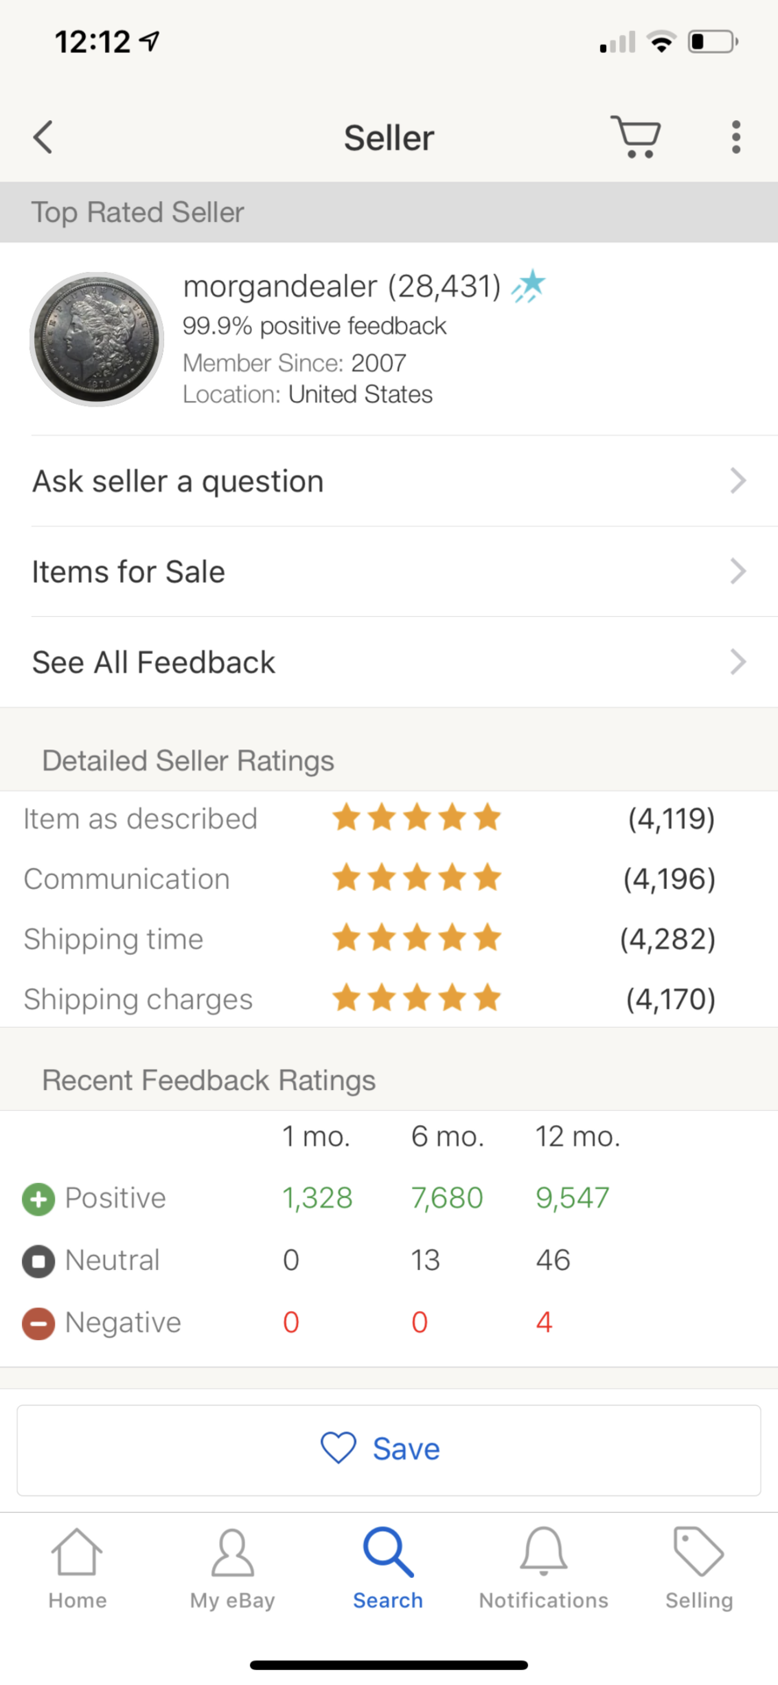Screen dimensions: 778x1685
Task: Open the Selling tab
Action: 698,1569
